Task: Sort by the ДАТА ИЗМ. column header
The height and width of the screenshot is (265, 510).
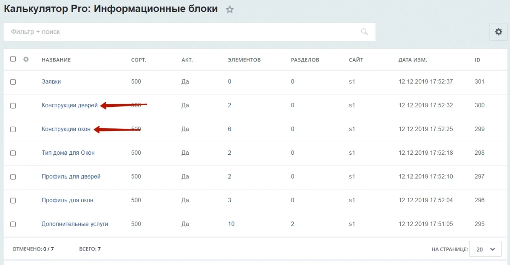Action: pos(413,60)
